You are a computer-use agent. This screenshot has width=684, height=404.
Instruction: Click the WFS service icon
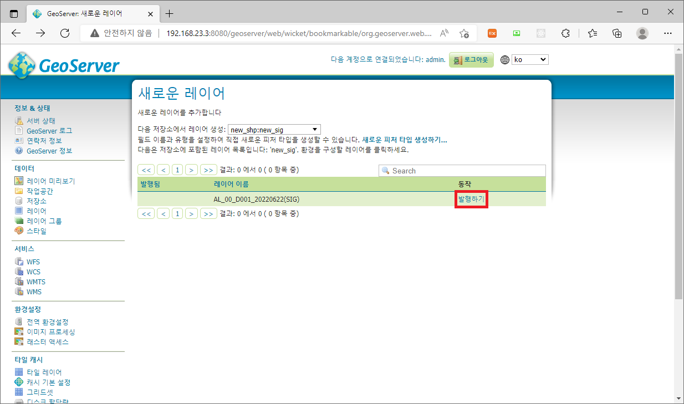(x=19, y=262)
